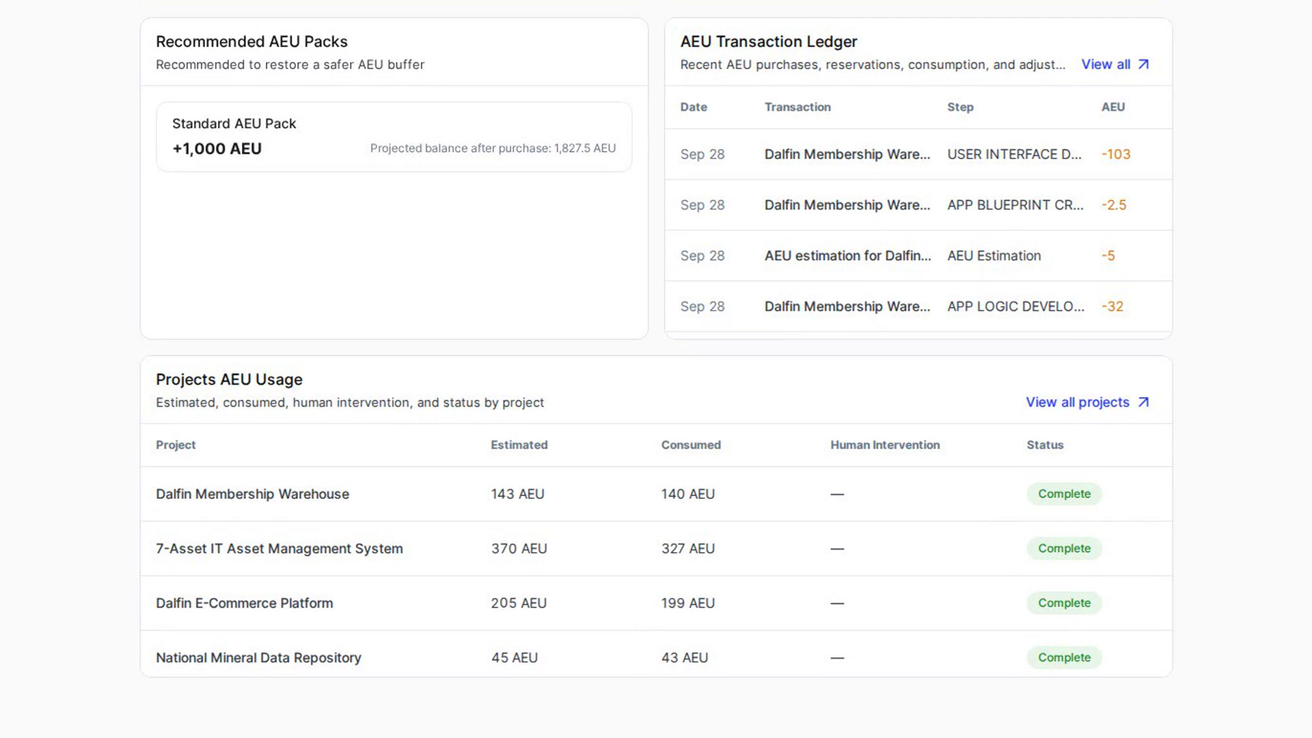Open Dalfin Membership Warehouse project row

(x=656, y=494)
